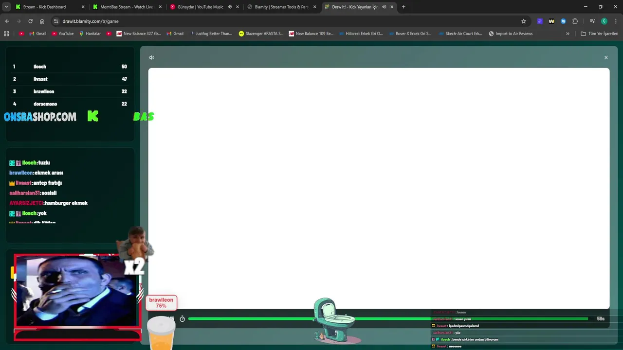623x350 pixels.
Task: Click chat message 'hamburger ekmek'
Action: tap(66, 203)
